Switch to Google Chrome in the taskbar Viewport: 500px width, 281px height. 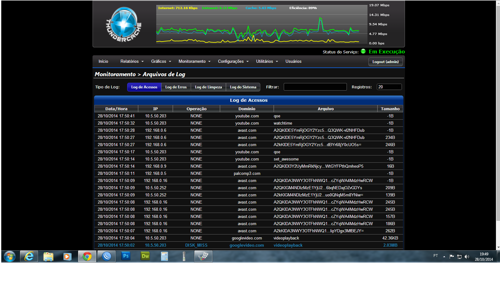pos(87,257)
